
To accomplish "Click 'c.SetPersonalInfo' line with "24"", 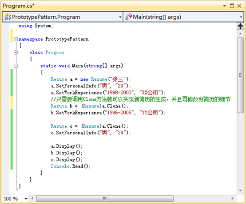I will click(x=91, y=133).
